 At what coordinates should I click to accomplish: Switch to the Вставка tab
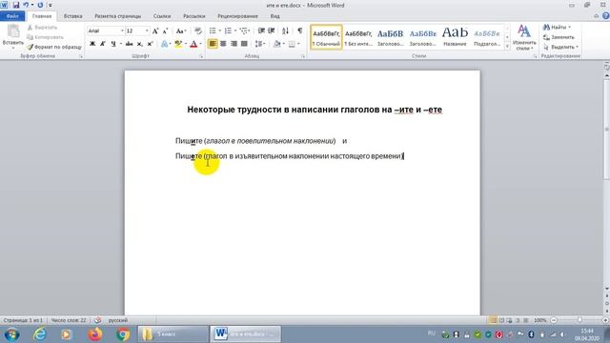point(72,16)
